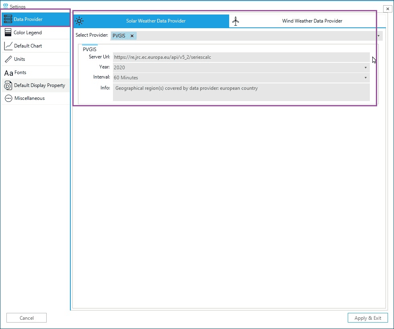The image size is (394, 329).
Task: Switch to Wind Weather Data Provider tab
Action: click(312, 21)
